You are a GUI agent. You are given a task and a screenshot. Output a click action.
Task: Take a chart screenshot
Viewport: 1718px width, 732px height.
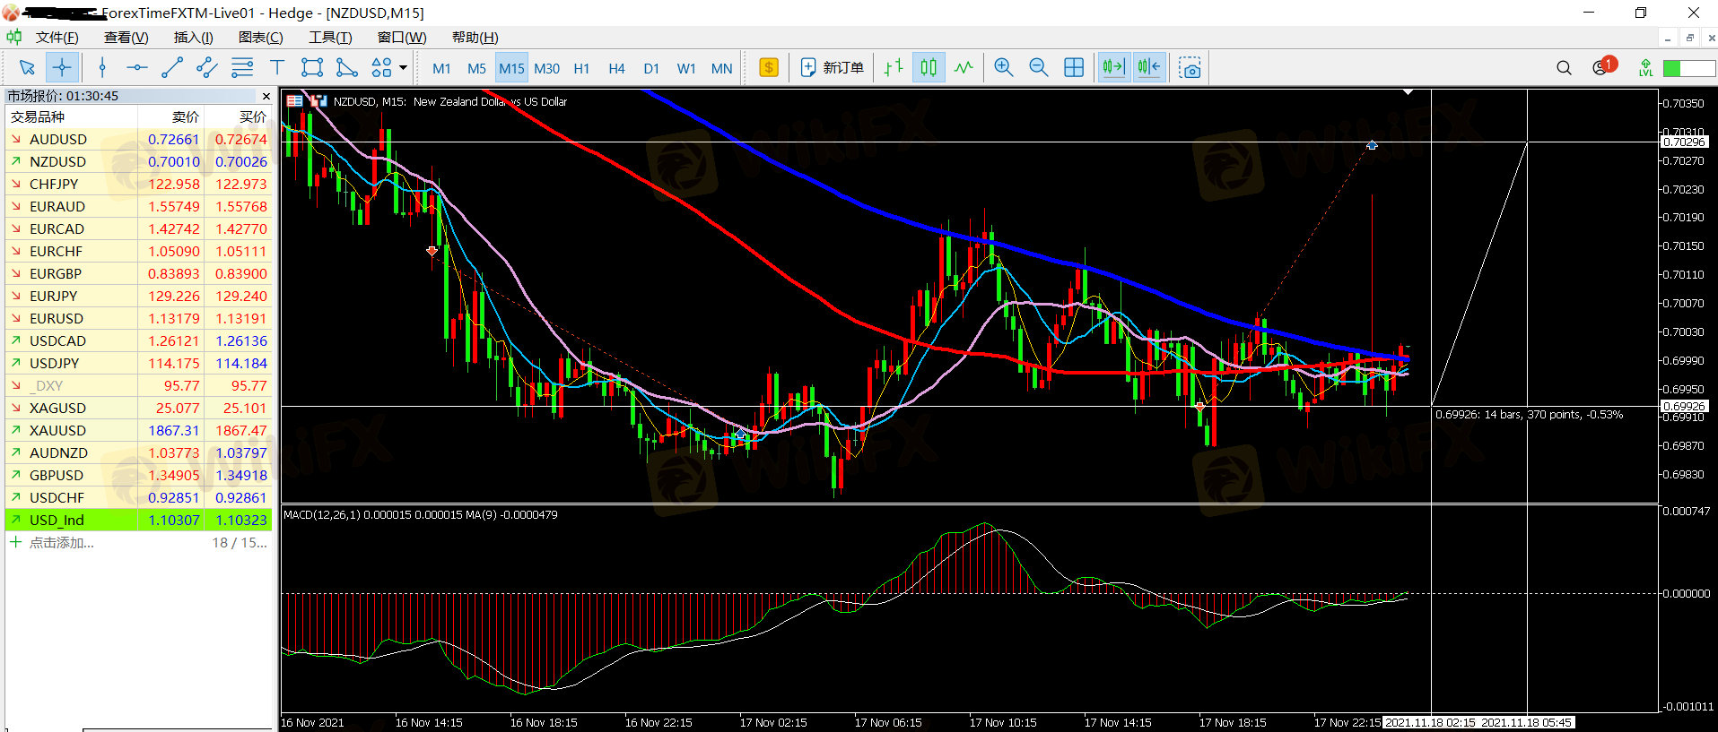(1190, 68)
